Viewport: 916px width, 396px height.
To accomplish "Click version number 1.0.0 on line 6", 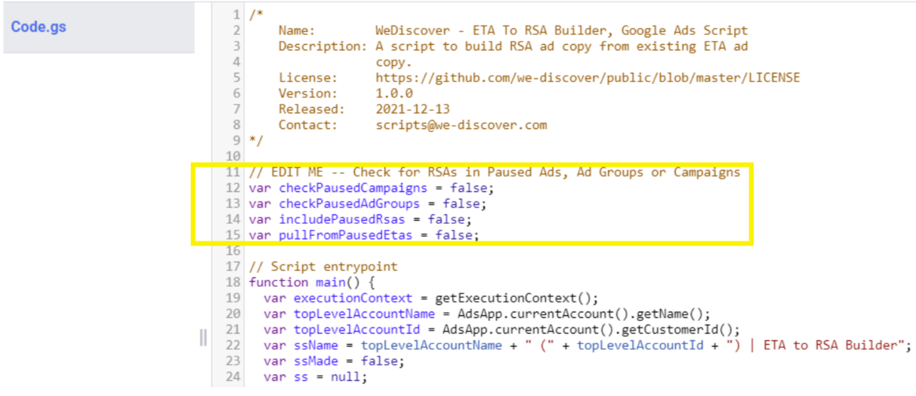I will pyautogui.click(x=394, y=94).
